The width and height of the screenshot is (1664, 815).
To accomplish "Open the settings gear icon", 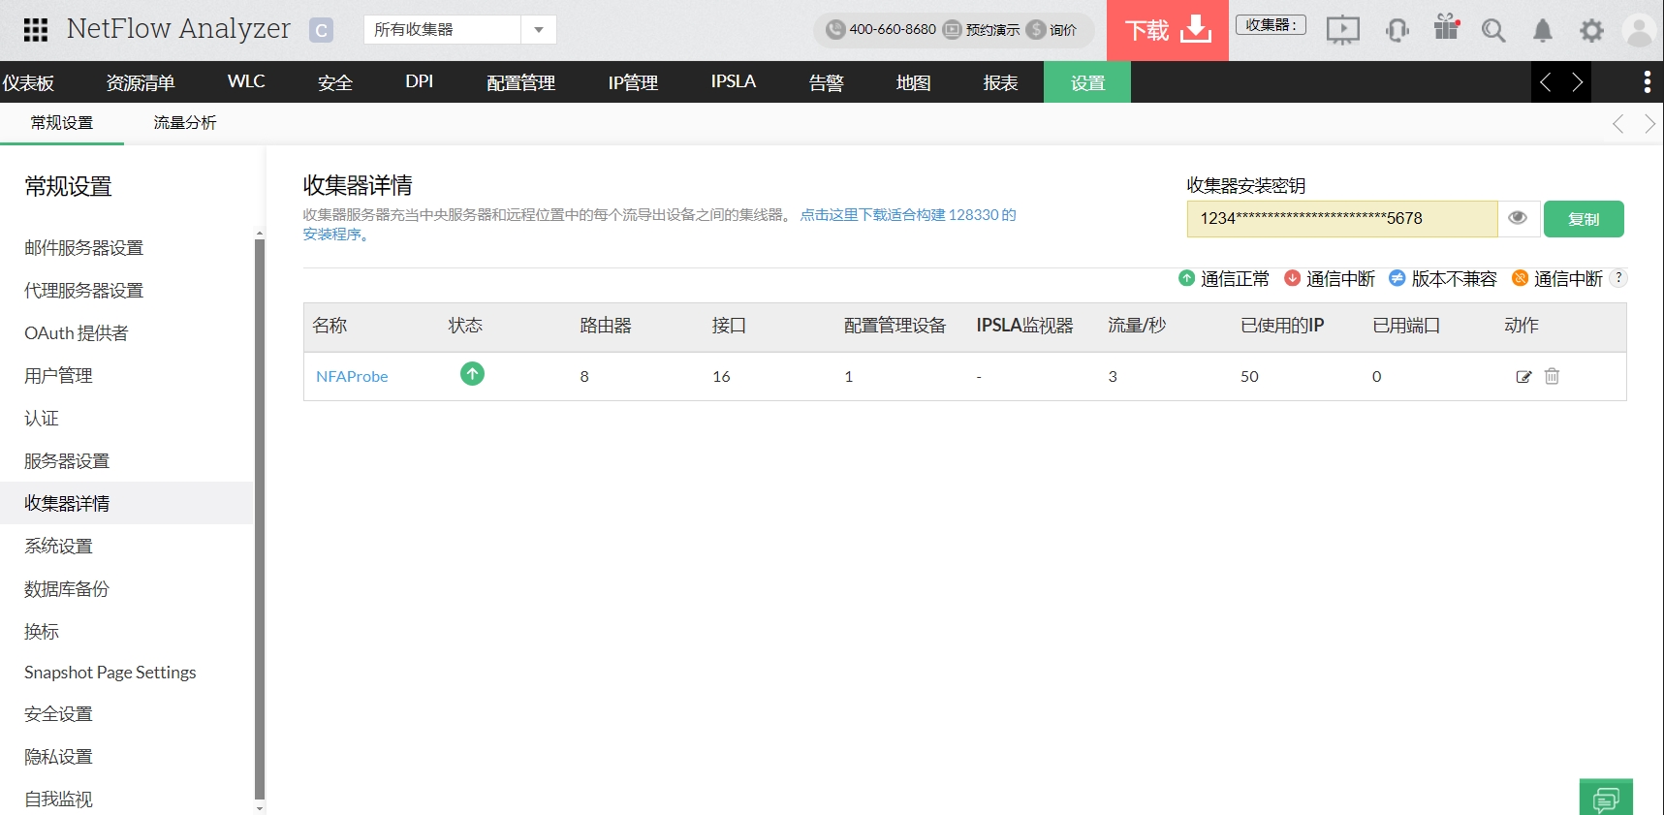I will [x=1591, y=31].
